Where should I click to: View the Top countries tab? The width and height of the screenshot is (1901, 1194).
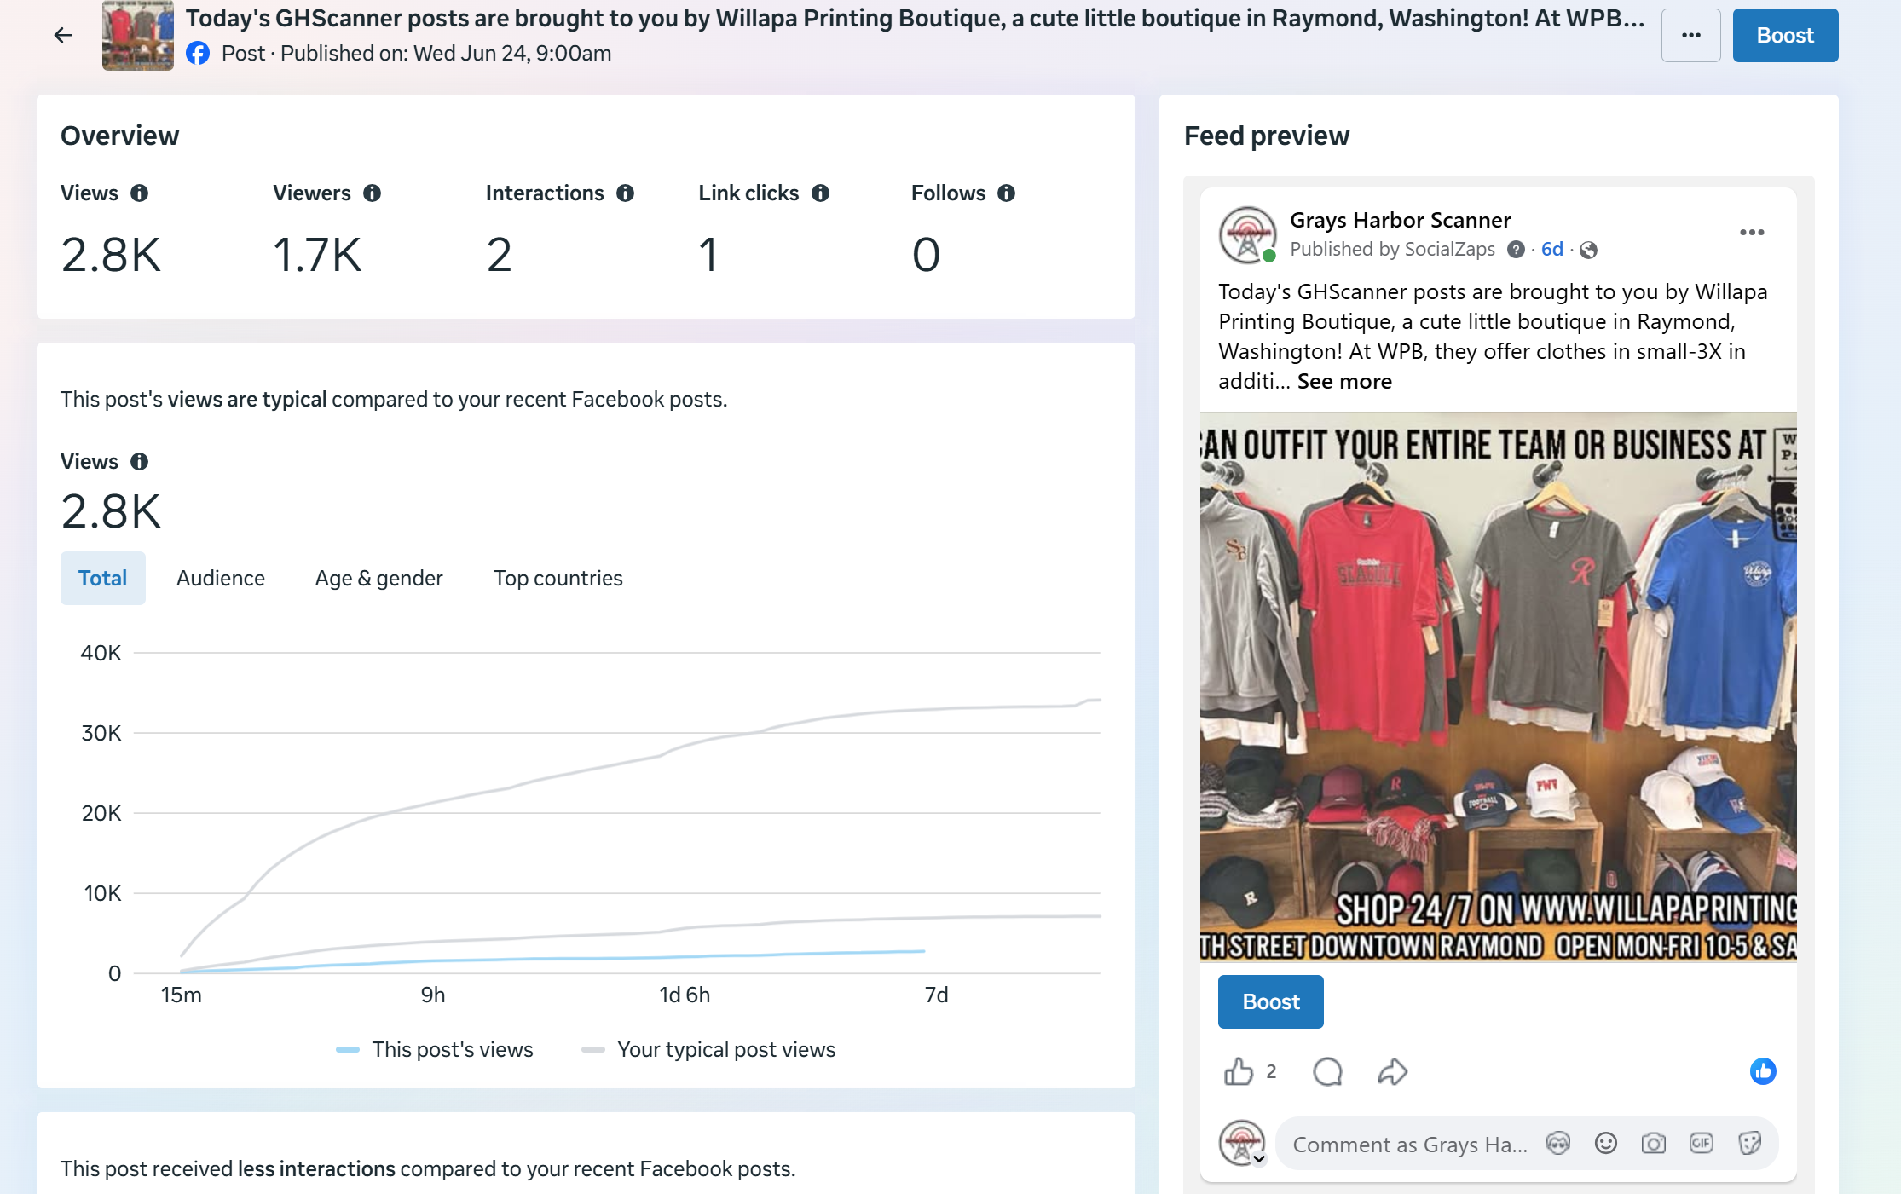(558, 578)
